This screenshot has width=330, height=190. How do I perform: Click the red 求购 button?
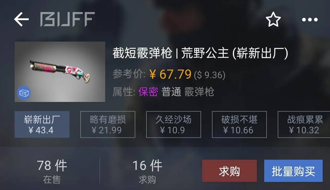pos(229,171)
